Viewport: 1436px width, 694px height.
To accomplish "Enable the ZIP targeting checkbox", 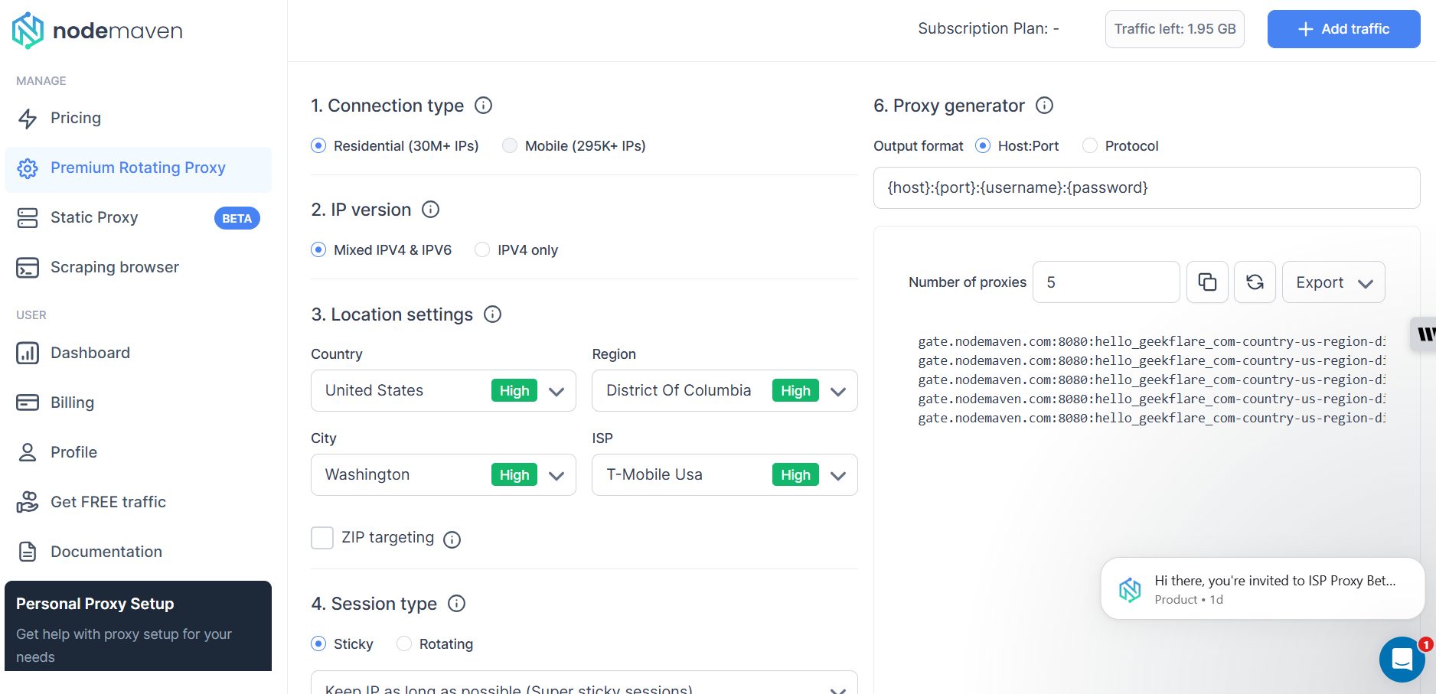I will point(322,538).
